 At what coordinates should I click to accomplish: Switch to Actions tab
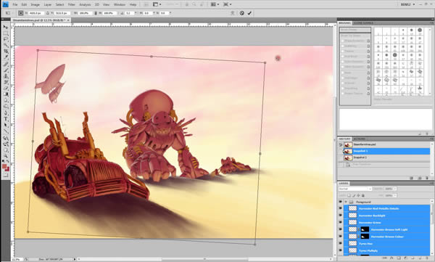pos(359,139)
